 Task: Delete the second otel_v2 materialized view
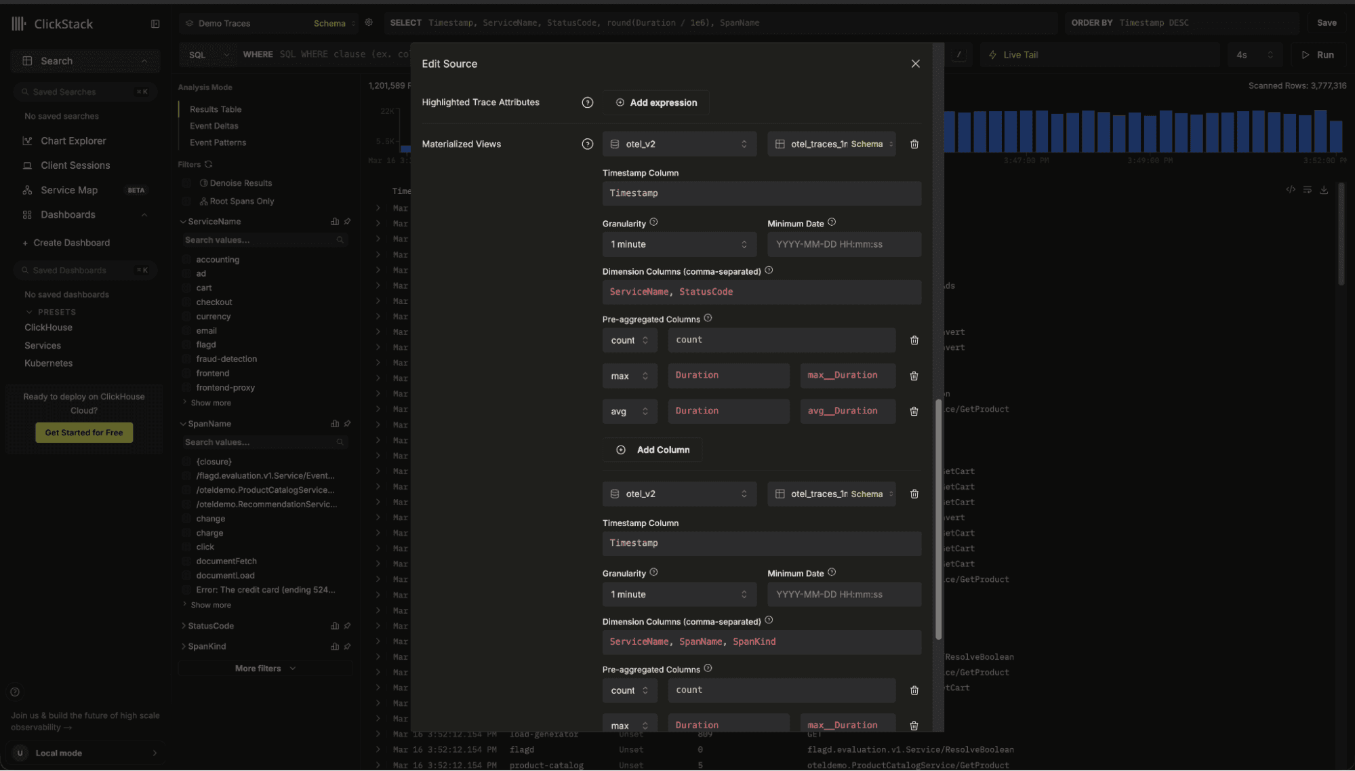(x=914, y=494)
